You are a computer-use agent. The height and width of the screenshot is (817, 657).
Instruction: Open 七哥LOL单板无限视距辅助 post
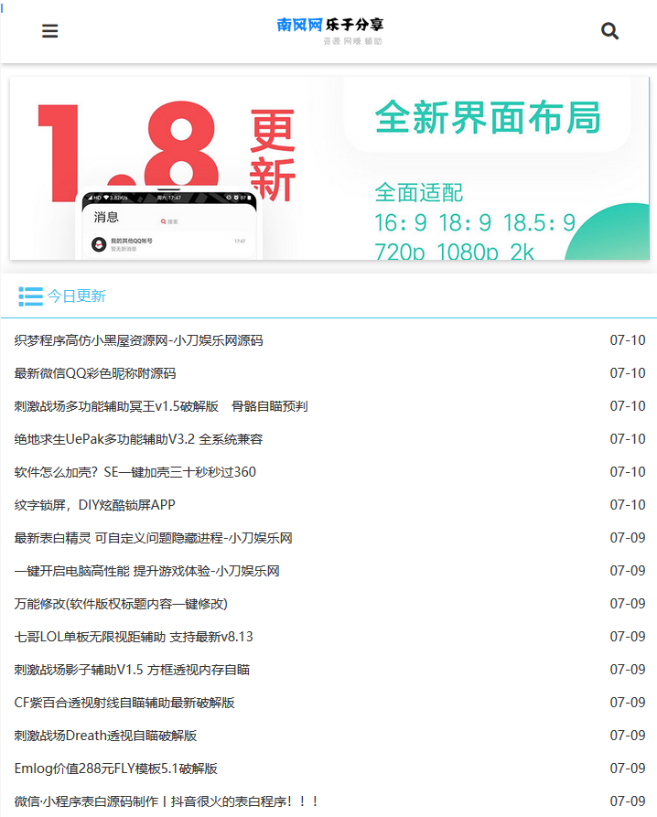click(134, 637)
